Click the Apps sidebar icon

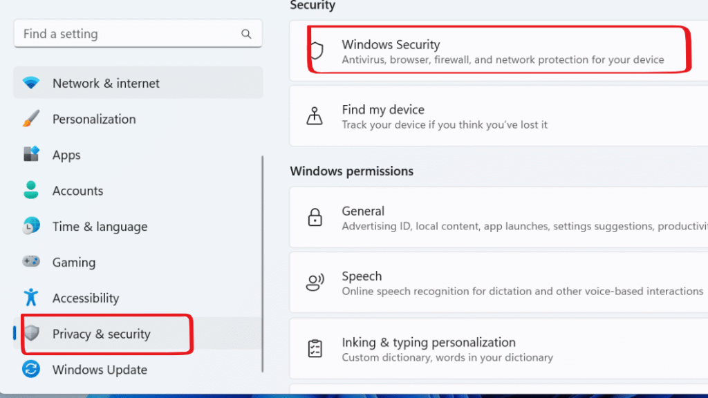coord(31,154)
